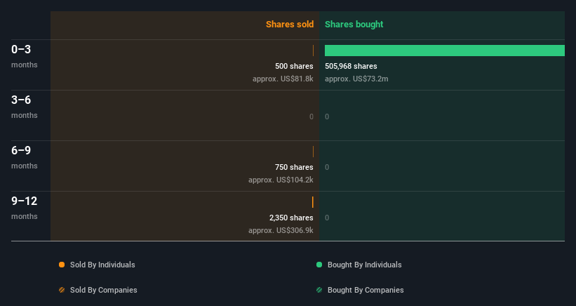Click approx. US$306.9k text
Image resolution: width=576 pixels, height=306 pixels.
281,230
